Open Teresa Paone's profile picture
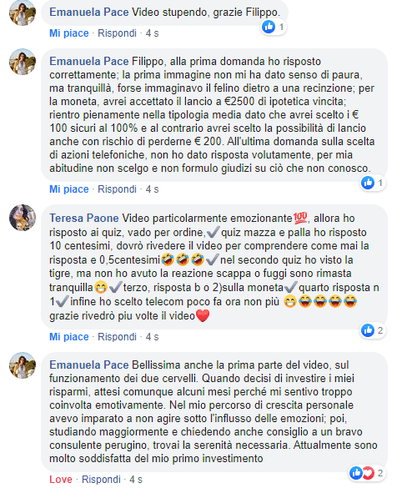The image size is (407, 488). pos(23,218)
